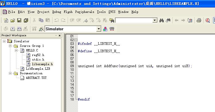Open Find in Files tool
The image size is (215, 112).
coord(112,20)
